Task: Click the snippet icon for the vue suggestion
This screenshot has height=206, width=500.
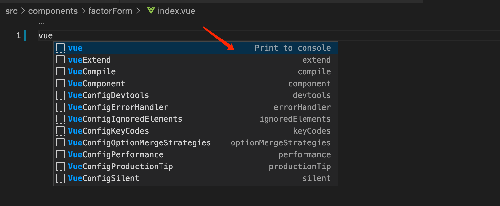Action: click(60, 48)
